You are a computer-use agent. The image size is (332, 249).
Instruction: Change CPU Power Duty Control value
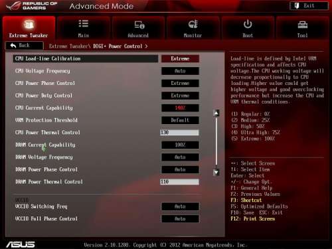click(180, 96)
